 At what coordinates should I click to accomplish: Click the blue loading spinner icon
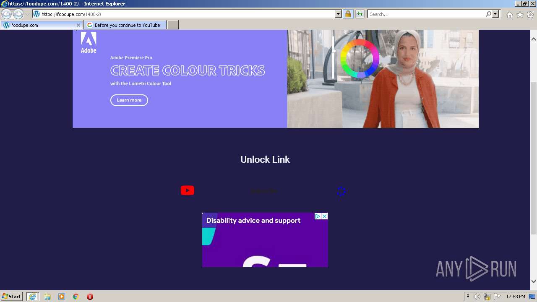[341, 191]
